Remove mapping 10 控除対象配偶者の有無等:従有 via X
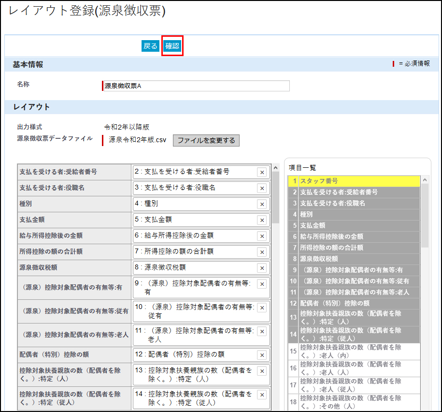 point(262,308)
